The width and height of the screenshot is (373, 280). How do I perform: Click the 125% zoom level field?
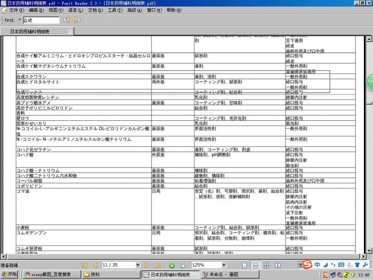pos(206,265)
